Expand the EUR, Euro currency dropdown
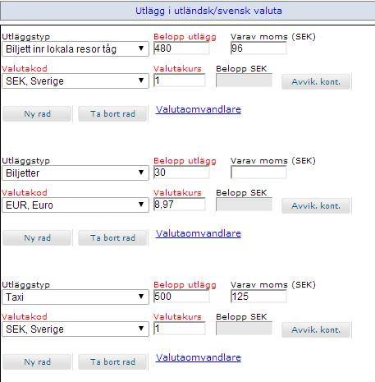This screenshot has width=375, height=382. point(75,205)
